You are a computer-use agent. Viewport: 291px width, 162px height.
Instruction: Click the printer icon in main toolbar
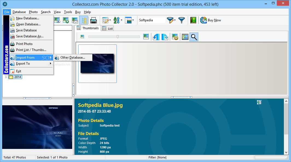[x=94, y=20]
